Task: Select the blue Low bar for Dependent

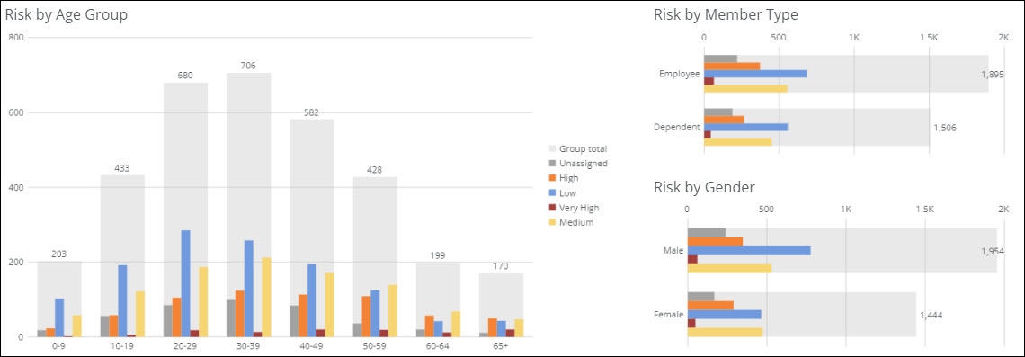Action: point(746,127)
